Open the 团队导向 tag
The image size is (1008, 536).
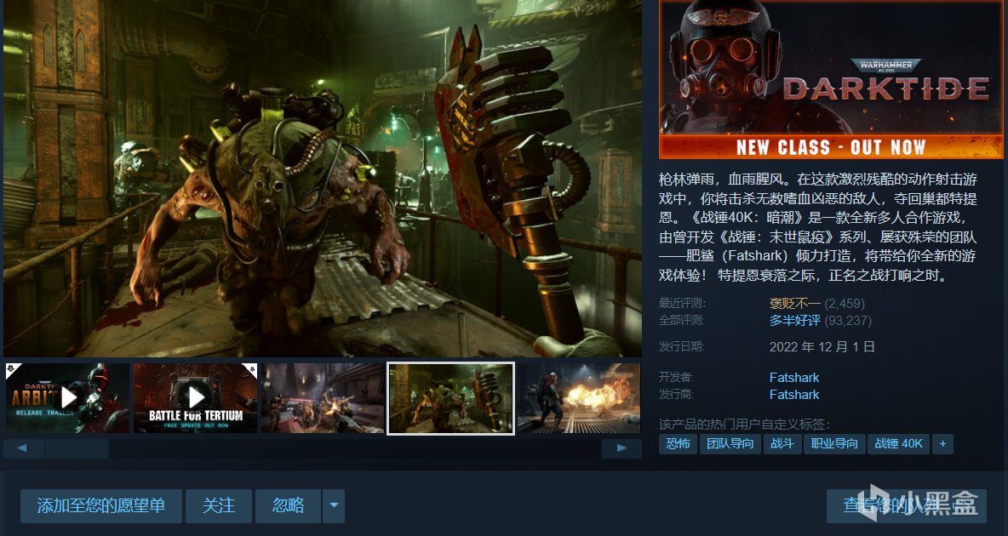pyautogui.click(x=730, y=443)
